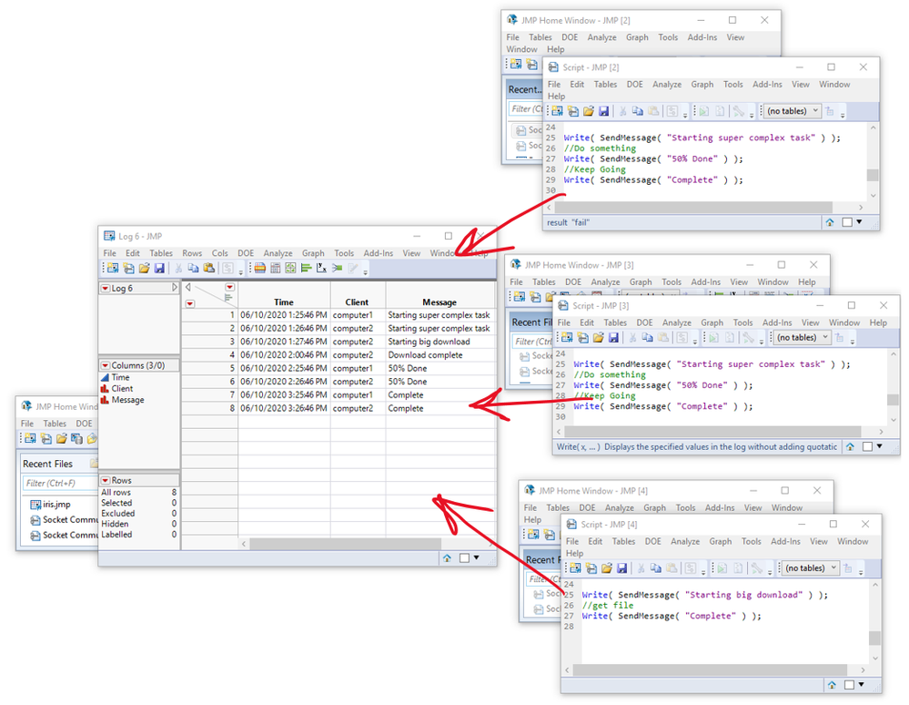Click line 27 '50% Done' code in Script [3]
The width and height of the screenshot is (909, 705).
[x=663, y=384]
